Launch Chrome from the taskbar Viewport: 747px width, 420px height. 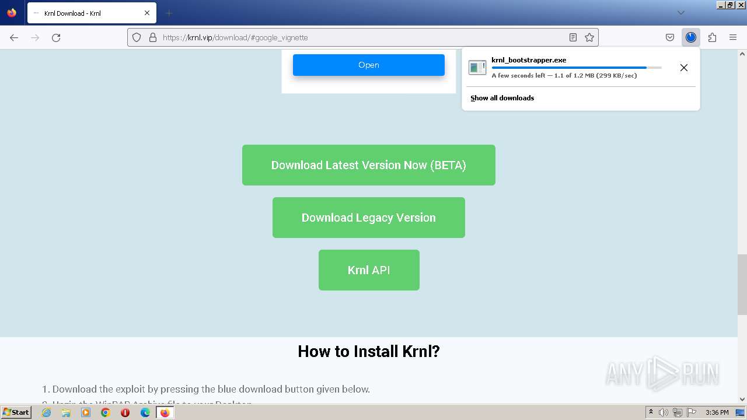click(x=106, y=412)
